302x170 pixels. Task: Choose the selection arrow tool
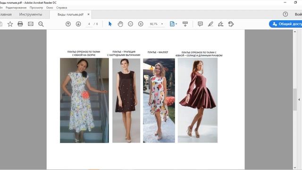(110, 24)
